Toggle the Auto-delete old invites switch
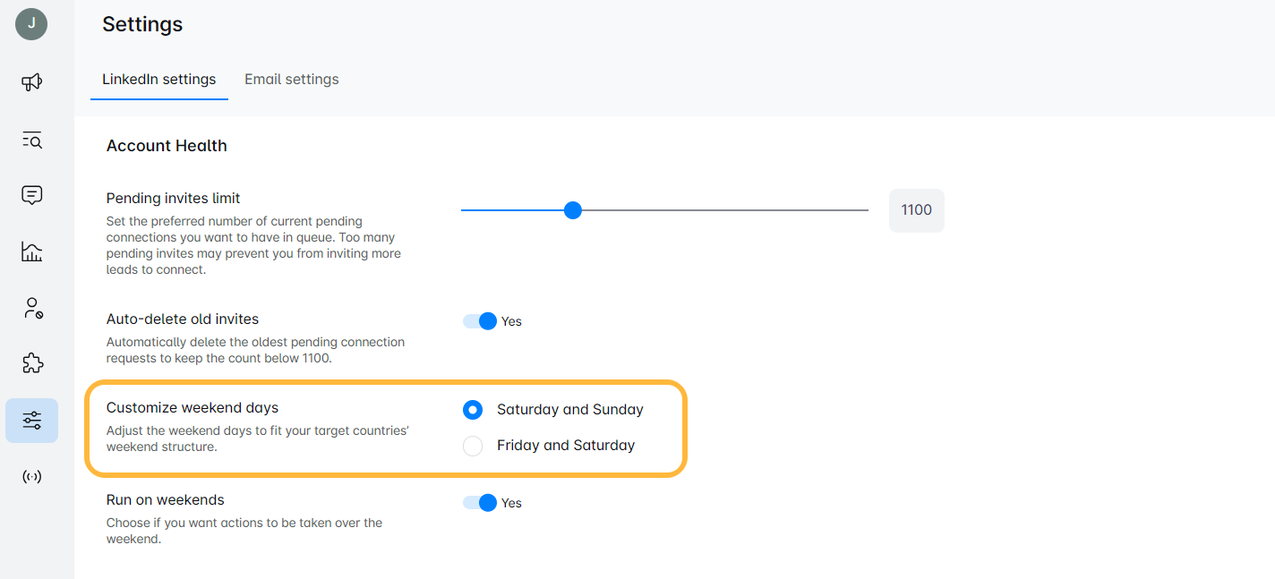The width and height of the screenshot is (1275, 579). pyautogui.click(x=480, y=321)
